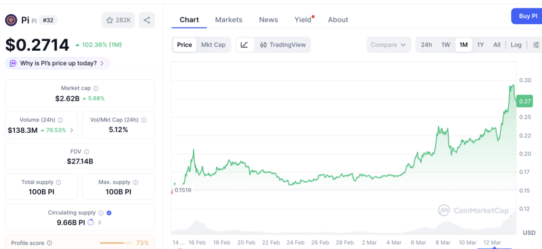Open Volume (24h) info icon
The image size is (542, 249).
pos(60,120)
